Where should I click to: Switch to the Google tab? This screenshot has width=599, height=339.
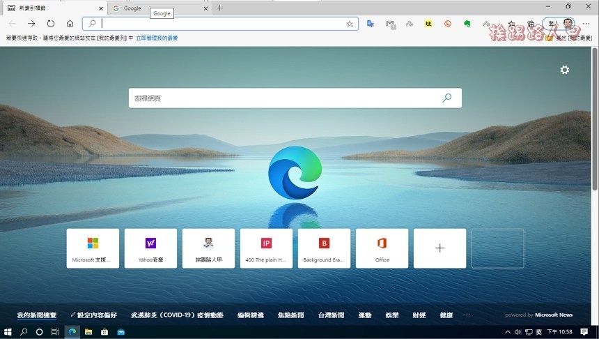point(160,8)
